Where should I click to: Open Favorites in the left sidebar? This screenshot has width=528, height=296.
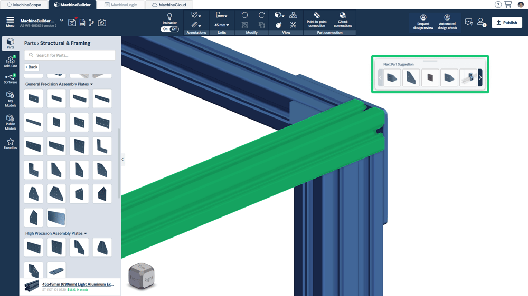[10, 144]
